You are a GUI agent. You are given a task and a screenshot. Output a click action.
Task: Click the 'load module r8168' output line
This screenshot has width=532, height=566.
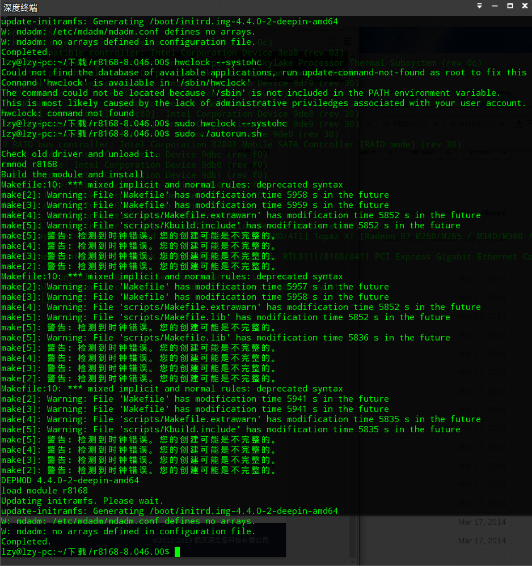tap(44, 491)
